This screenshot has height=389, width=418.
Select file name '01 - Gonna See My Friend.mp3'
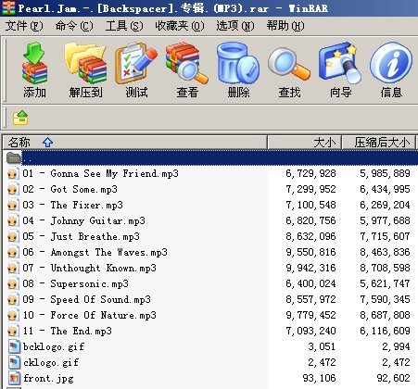point(100,173)
